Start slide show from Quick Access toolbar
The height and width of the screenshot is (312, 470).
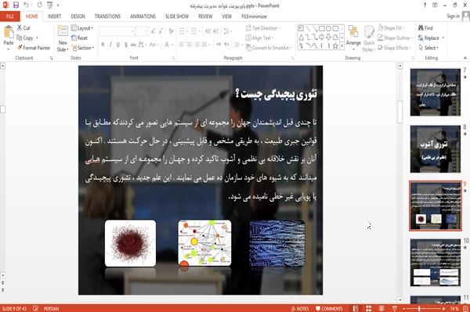pyautogui.click(x=50, y=5)
